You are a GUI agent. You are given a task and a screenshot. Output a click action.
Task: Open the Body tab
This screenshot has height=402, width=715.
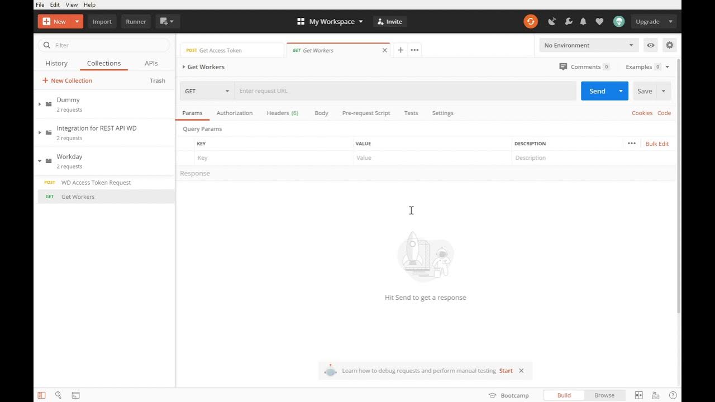click(321, 113)
